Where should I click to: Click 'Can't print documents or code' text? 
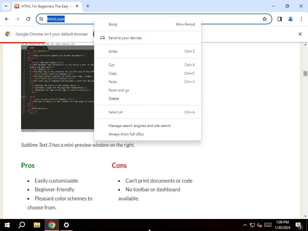(x=159, y=181)
